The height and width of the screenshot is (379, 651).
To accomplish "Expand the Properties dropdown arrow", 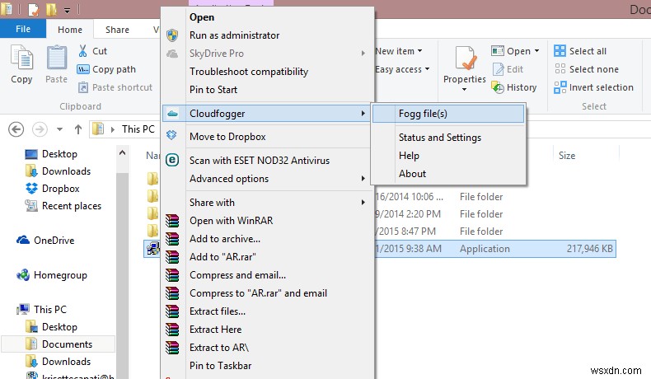I will click(464, 89).
